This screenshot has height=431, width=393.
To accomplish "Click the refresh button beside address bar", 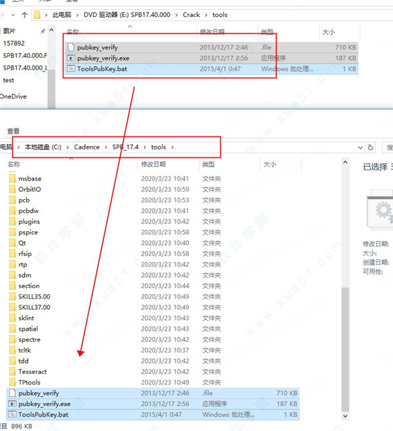I will 371,147.
